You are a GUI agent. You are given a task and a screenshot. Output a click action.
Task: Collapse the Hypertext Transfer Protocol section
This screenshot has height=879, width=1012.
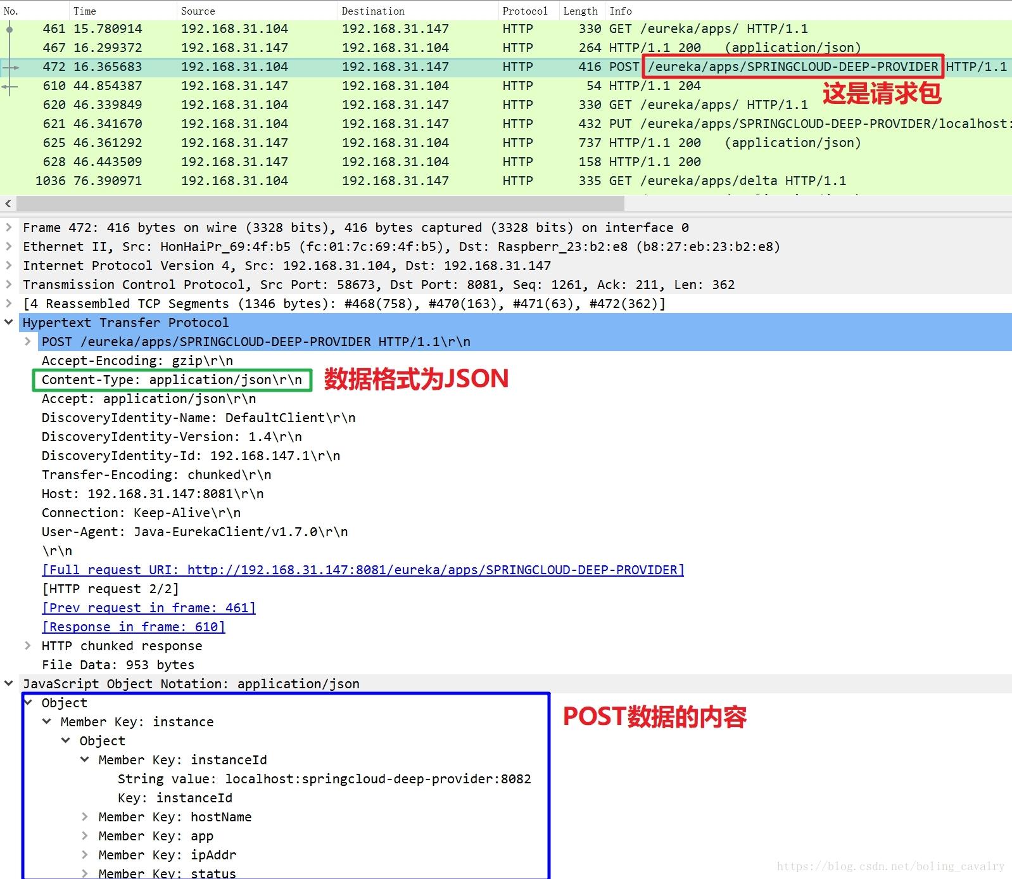pos(9,322)
